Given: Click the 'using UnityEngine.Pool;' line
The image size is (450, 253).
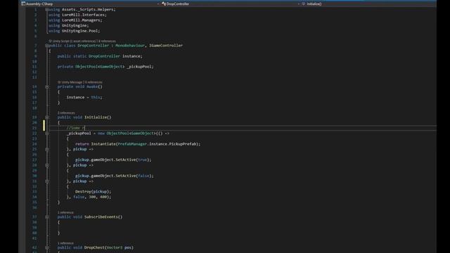Looking at the screenshot, I should [74, 31].
